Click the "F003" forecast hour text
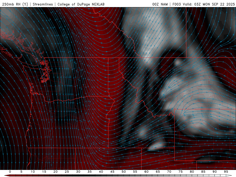 point(176,4)
